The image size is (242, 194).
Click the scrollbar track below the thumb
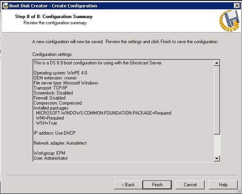pyautogui.click(x=217, y=145)
